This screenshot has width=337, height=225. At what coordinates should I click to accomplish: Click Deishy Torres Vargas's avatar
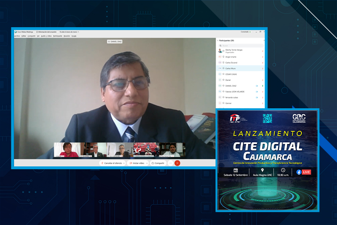click(220, 50)
